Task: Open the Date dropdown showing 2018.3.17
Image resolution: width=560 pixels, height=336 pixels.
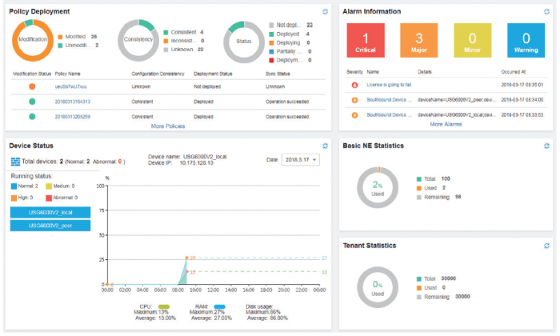Action: (300, 160)
